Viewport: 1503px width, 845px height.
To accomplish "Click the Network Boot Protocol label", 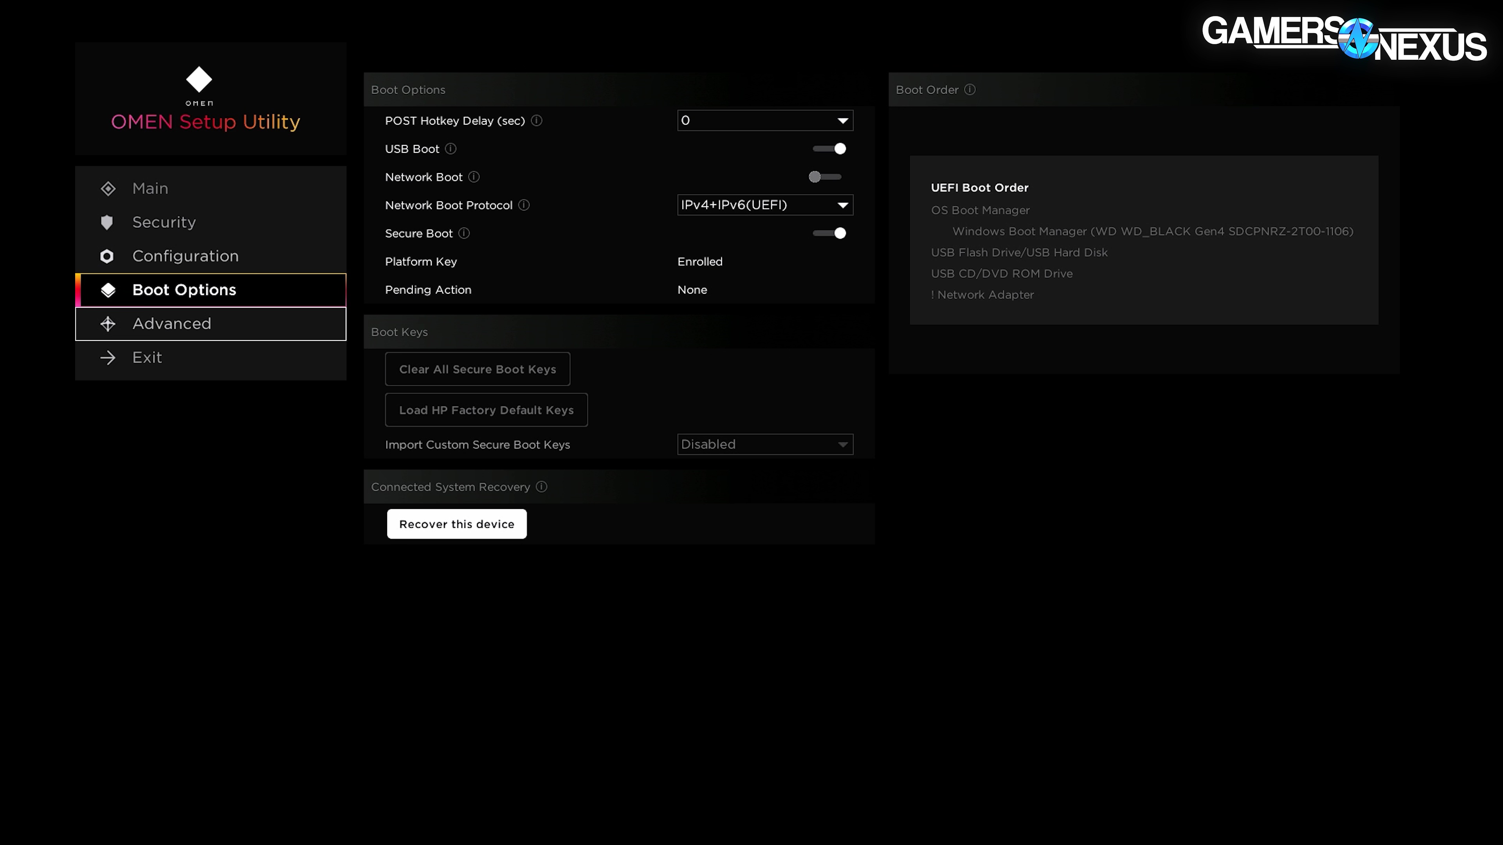I will [x=449, y=205].
